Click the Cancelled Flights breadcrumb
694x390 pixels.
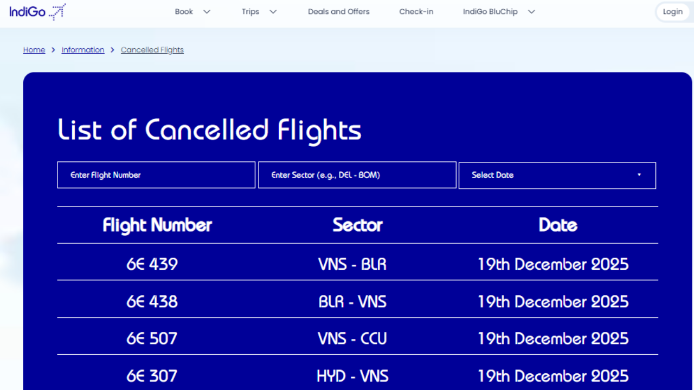(x=152, y=50)
